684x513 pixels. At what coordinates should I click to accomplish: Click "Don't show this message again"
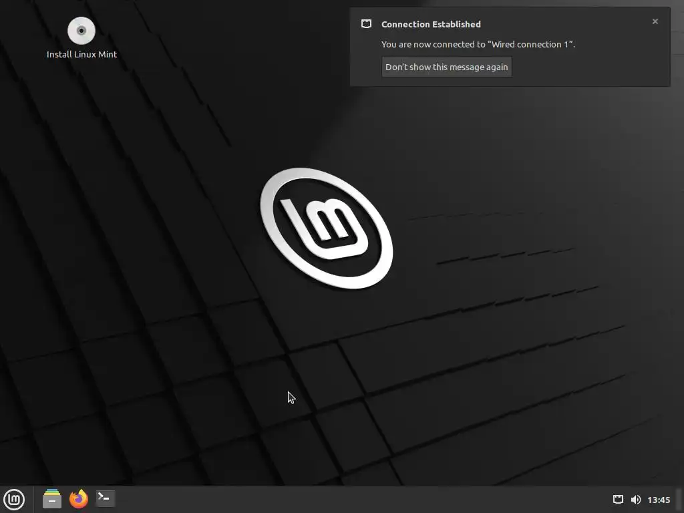(446, 67)
